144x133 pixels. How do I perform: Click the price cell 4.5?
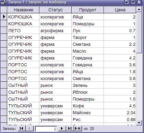[x=120, y=106]
